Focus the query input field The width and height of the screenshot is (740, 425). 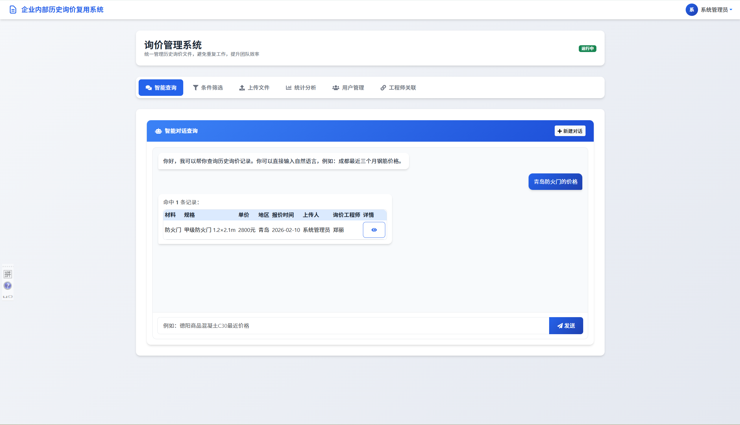pyautogui.click(x=353, y=326)
